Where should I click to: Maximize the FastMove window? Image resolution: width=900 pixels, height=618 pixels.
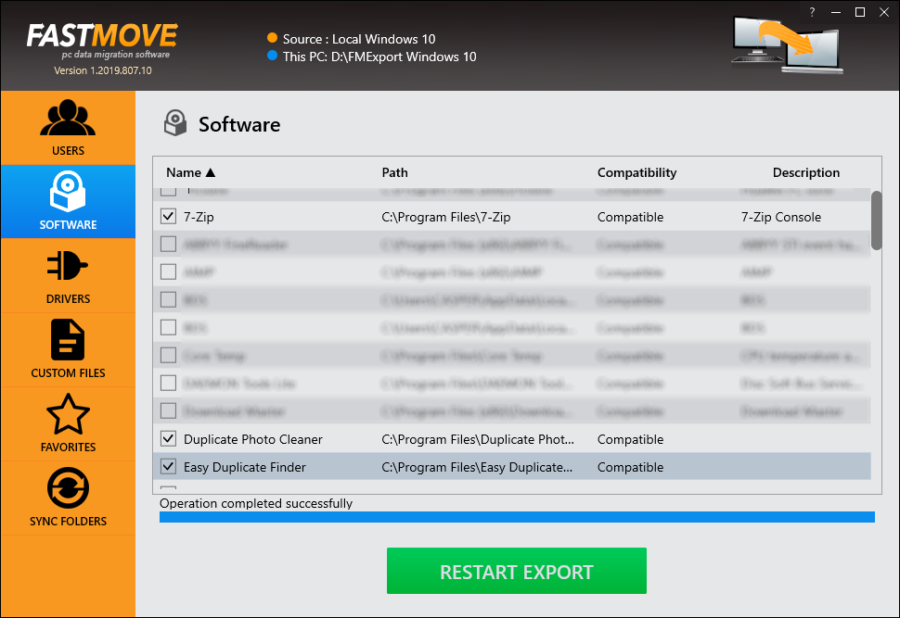coord(860,12)
